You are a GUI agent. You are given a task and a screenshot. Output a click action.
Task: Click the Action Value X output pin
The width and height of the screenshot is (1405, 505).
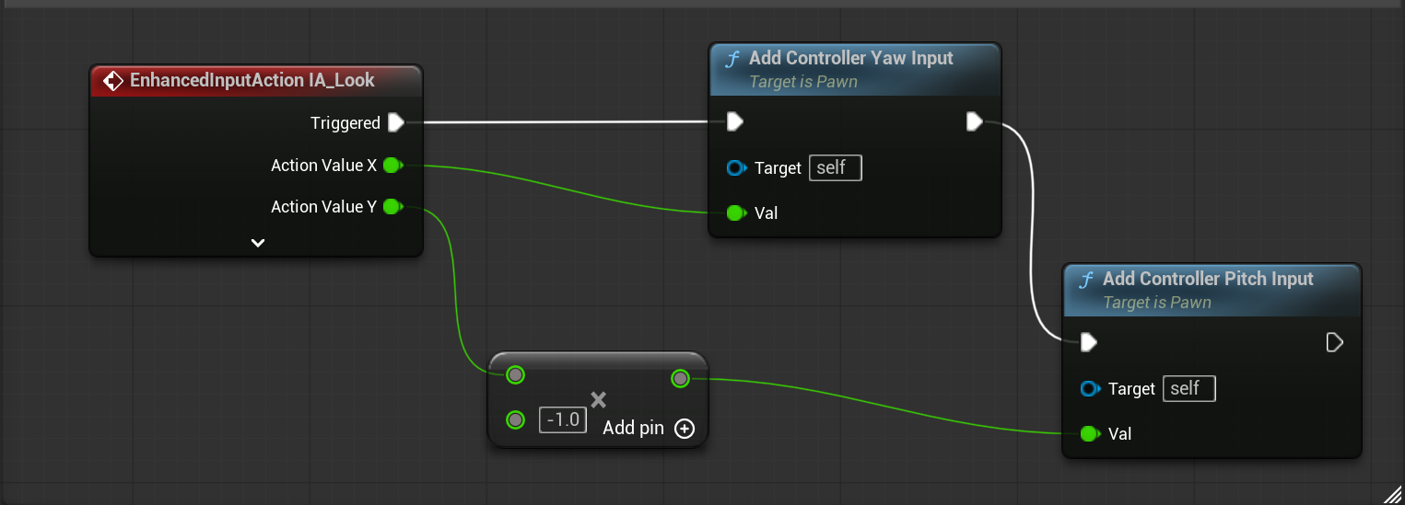click(x=392, y=166)
